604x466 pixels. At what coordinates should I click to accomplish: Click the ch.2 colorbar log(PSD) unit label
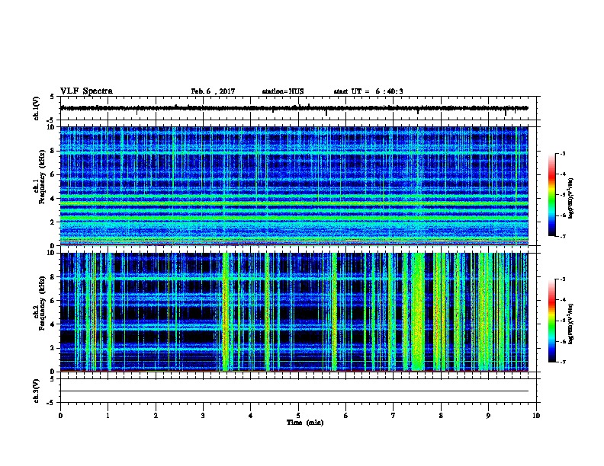(x=571, y=324)
